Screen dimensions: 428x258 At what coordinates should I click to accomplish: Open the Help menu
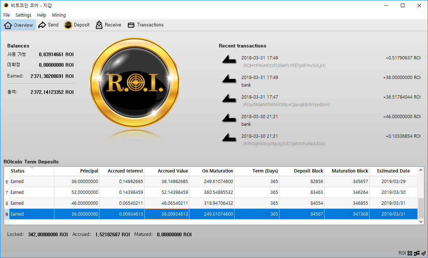[41, 15]
